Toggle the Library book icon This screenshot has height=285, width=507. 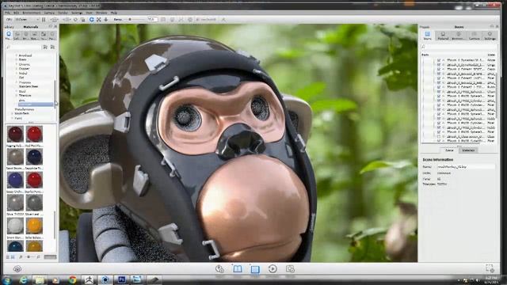[x=238, y=269]
